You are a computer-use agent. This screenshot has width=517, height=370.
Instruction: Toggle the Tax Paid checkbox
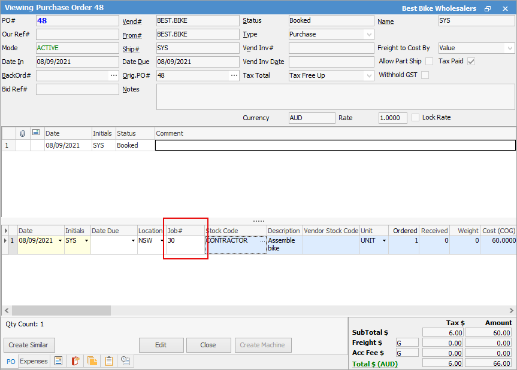coord(471,62)
